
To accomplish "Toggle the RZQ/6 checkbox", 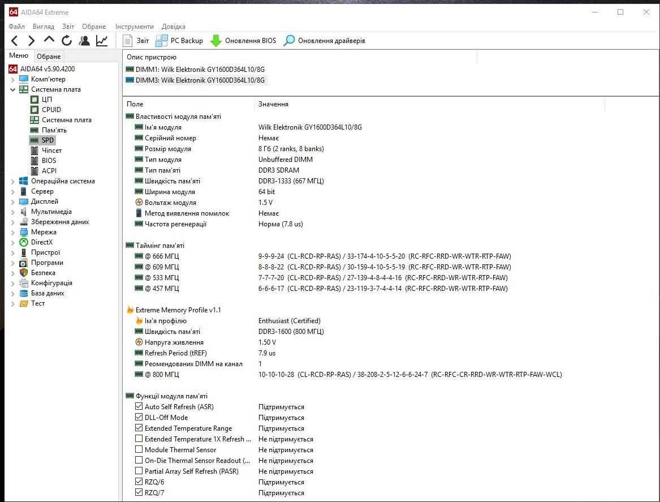I will click(x=139, y=482).
